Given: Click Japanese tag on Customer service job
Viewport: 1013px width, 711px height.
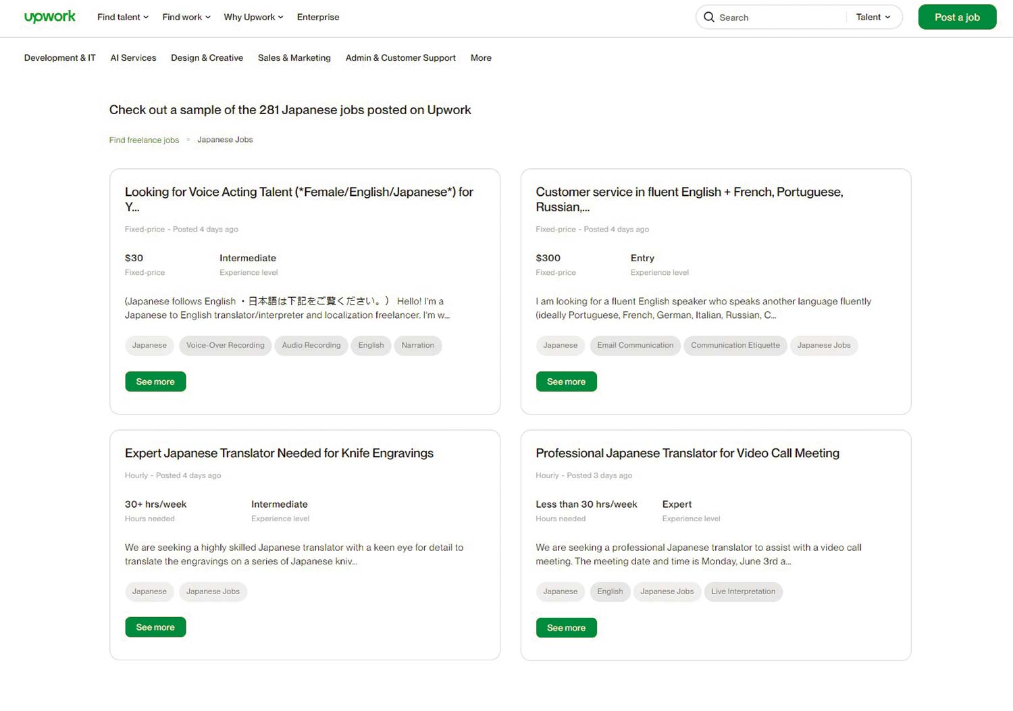Looking at the screenshot, I should (561, 345).
